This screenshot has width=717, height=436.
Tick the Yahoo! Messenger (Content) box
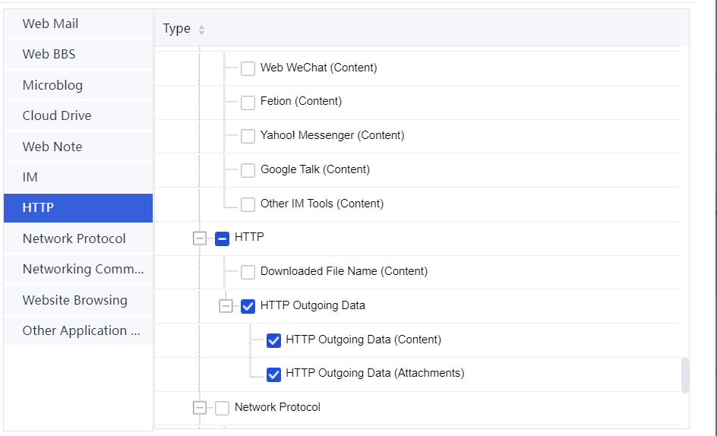pyautogui.click(x=248, y=136)
